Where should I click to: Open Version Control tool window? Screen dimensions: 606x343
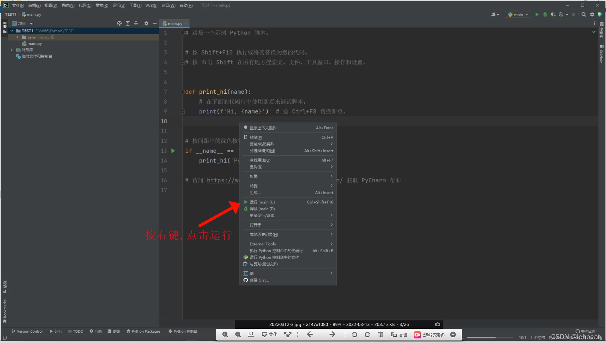click(27, 331)
